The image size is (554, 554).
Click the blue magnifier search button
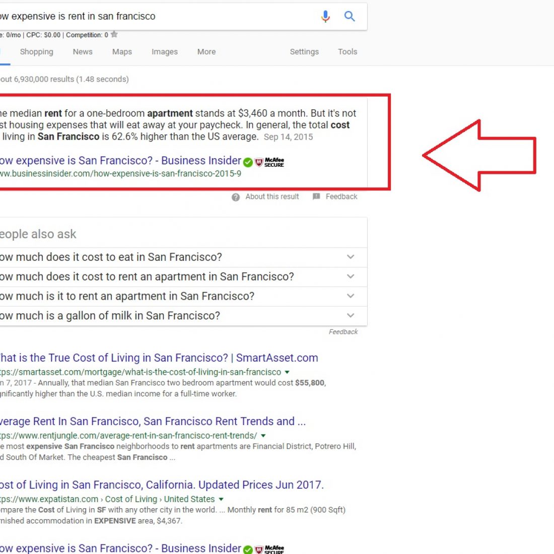pyautogui.click(x=350, y=16)
